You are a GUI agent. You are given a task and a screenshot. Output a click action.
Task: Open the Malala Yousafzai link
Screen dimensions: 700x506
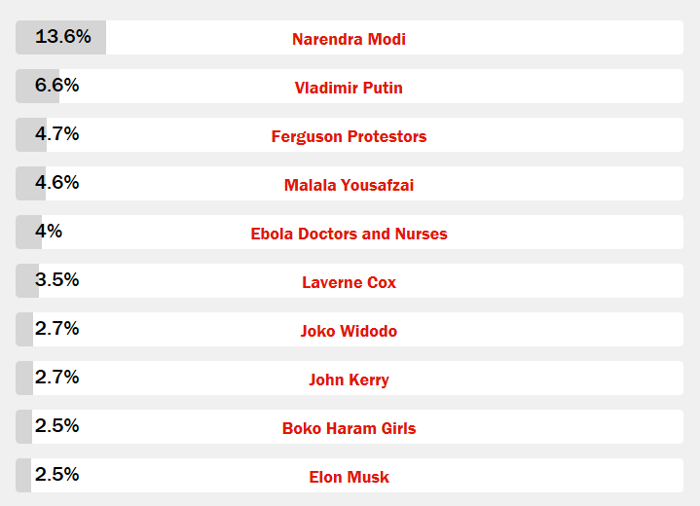[x=349, y=185]
